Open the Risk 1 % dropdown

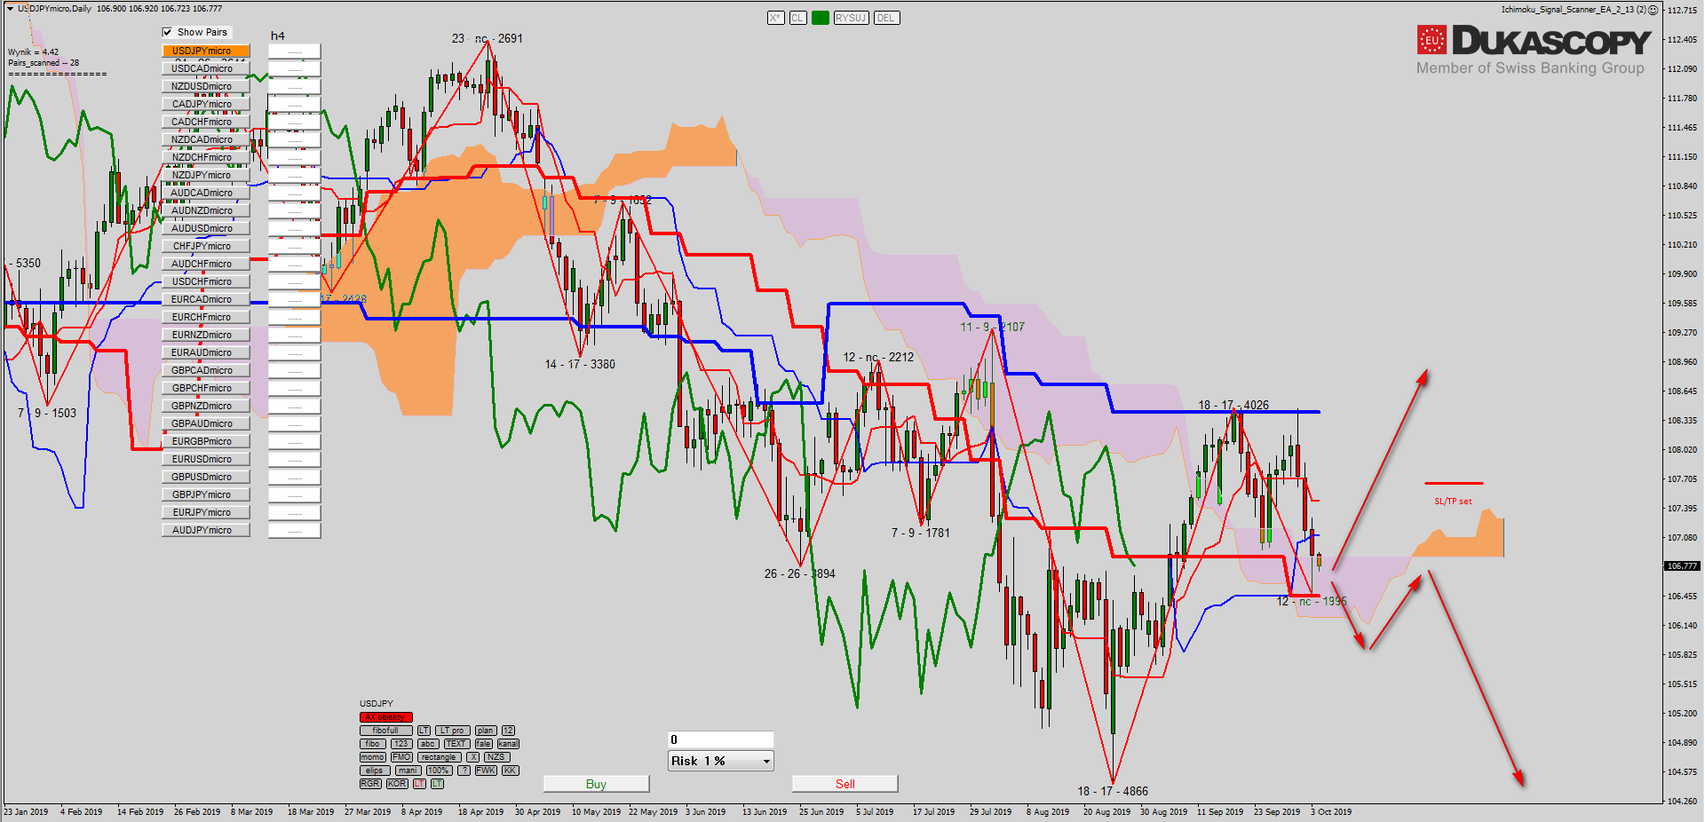[x=720, y=761]
